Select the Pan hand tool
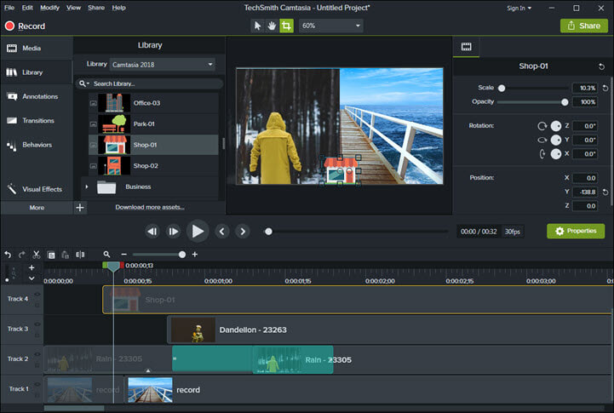 pos(272,26)
